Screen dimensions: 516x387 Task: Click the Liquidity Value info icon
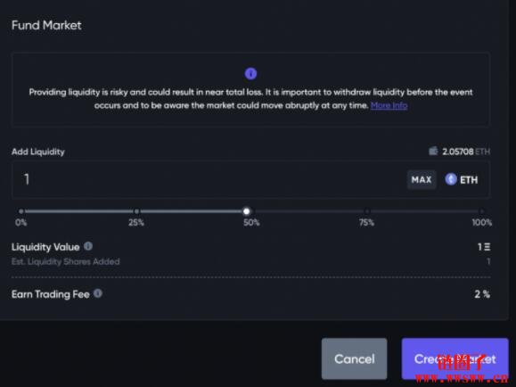pyautogui.click(x=88, y=246)
